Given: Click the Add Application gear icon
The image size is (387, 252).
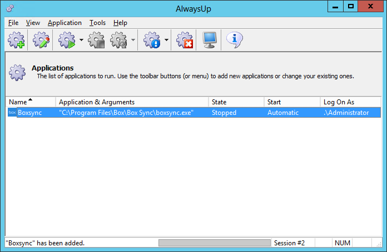Looking at the screenshot, I should click(16, 40).
